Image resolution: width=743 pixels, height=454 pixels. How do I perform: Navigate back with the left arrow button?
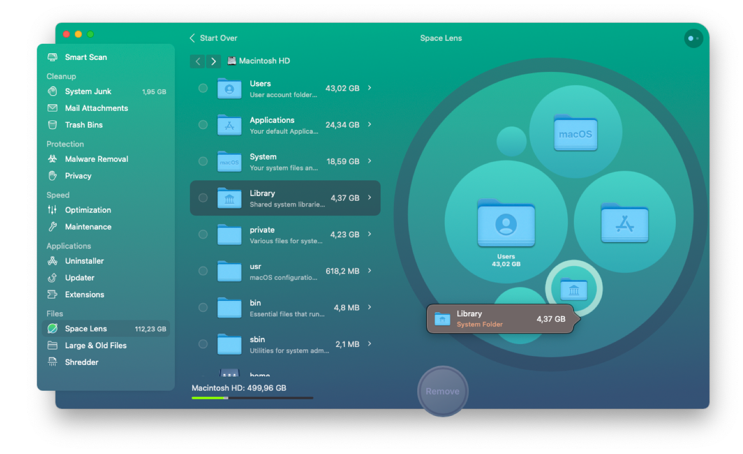pos(198,61)
